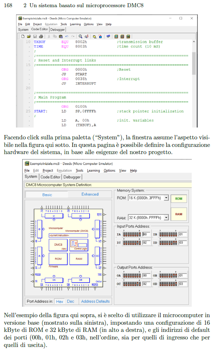The height and width of the screenshot is (352, 215).
Task: Click the IA address field showing 00
Action: point(146,234)
